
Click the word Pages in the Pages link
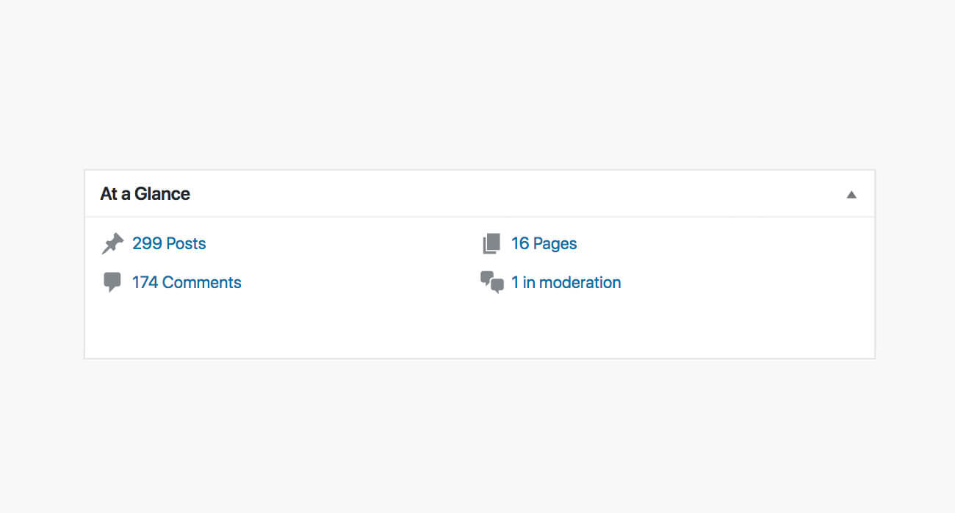click(x=555, y=244)
